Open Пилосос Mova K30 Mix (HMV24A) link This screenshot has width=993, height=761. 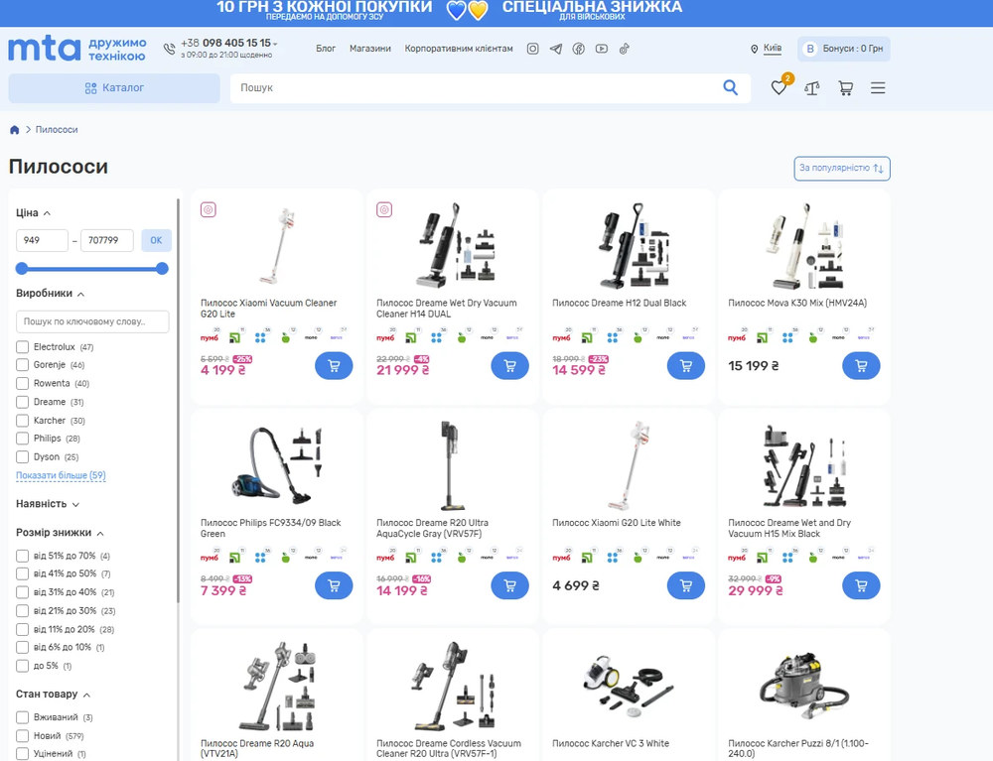point(797,303)
